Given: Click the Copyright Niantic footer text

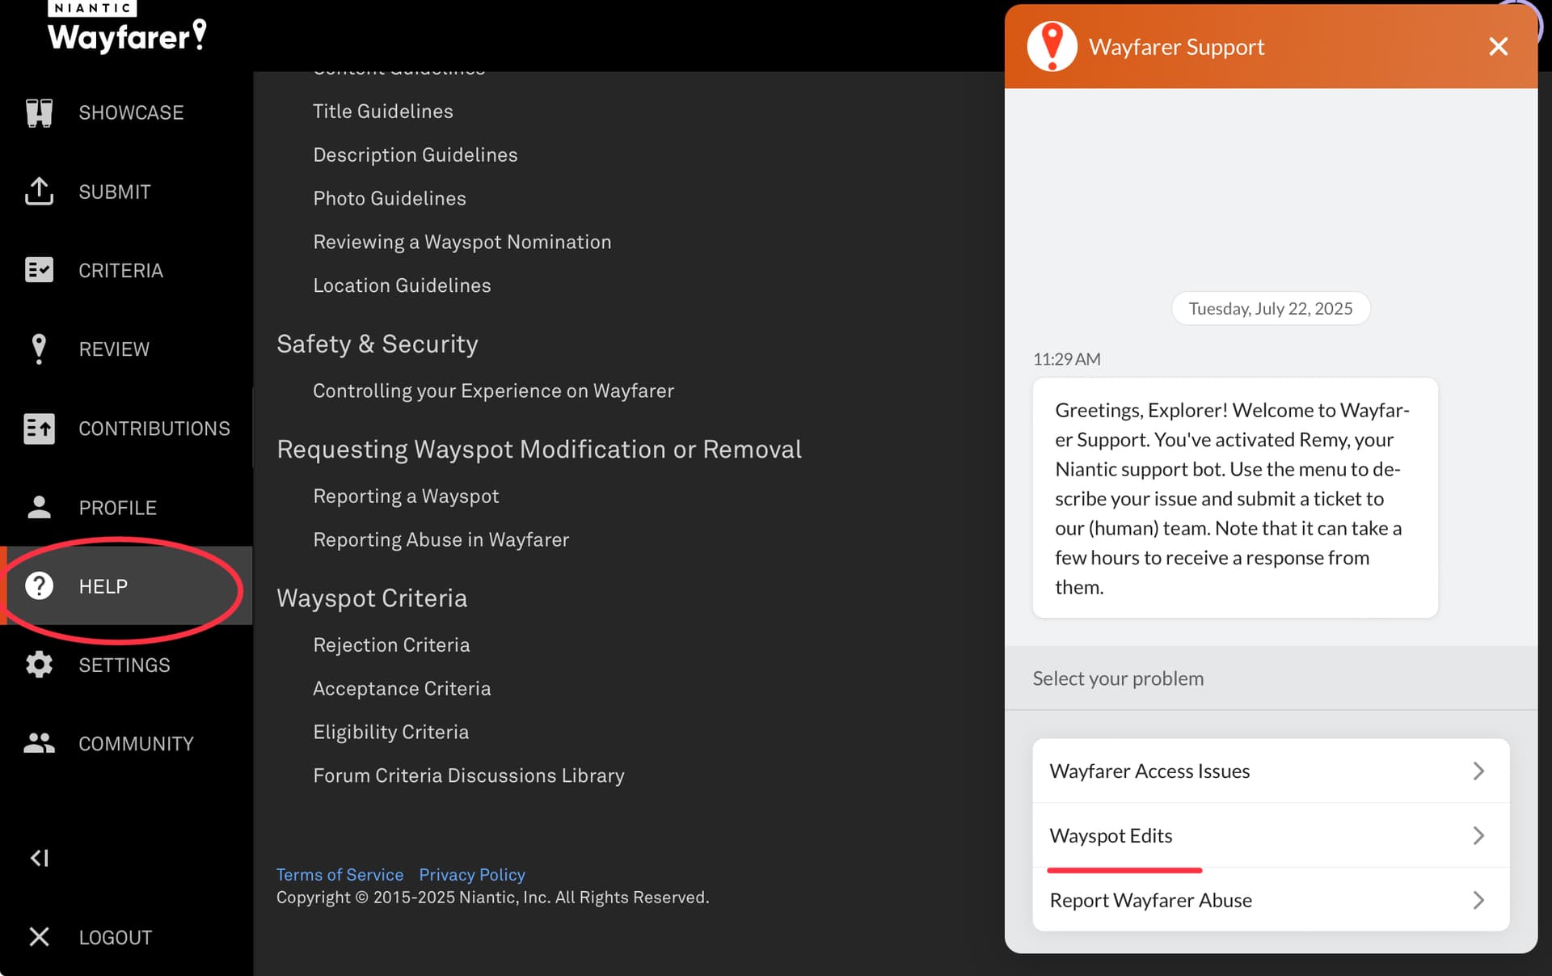Looking at the screenshot, I should 493,898.
